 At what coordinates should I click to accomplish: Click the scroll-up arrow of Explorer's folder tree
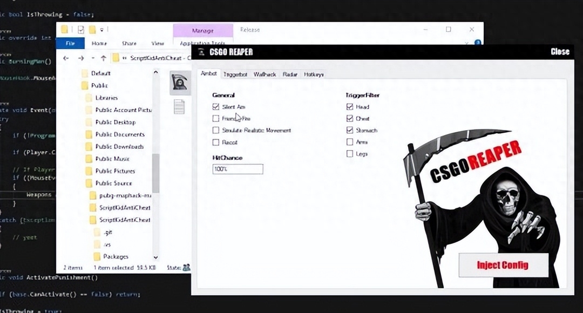[x=156, y=72]
